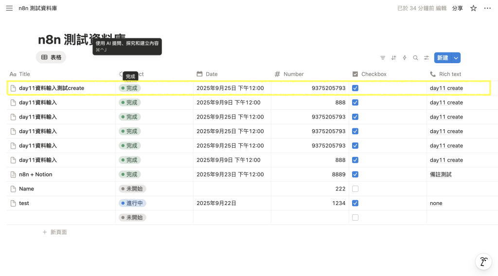Open page n8n + Notion
The height and width of the screenshot is (276, 498).
(36, 174)
